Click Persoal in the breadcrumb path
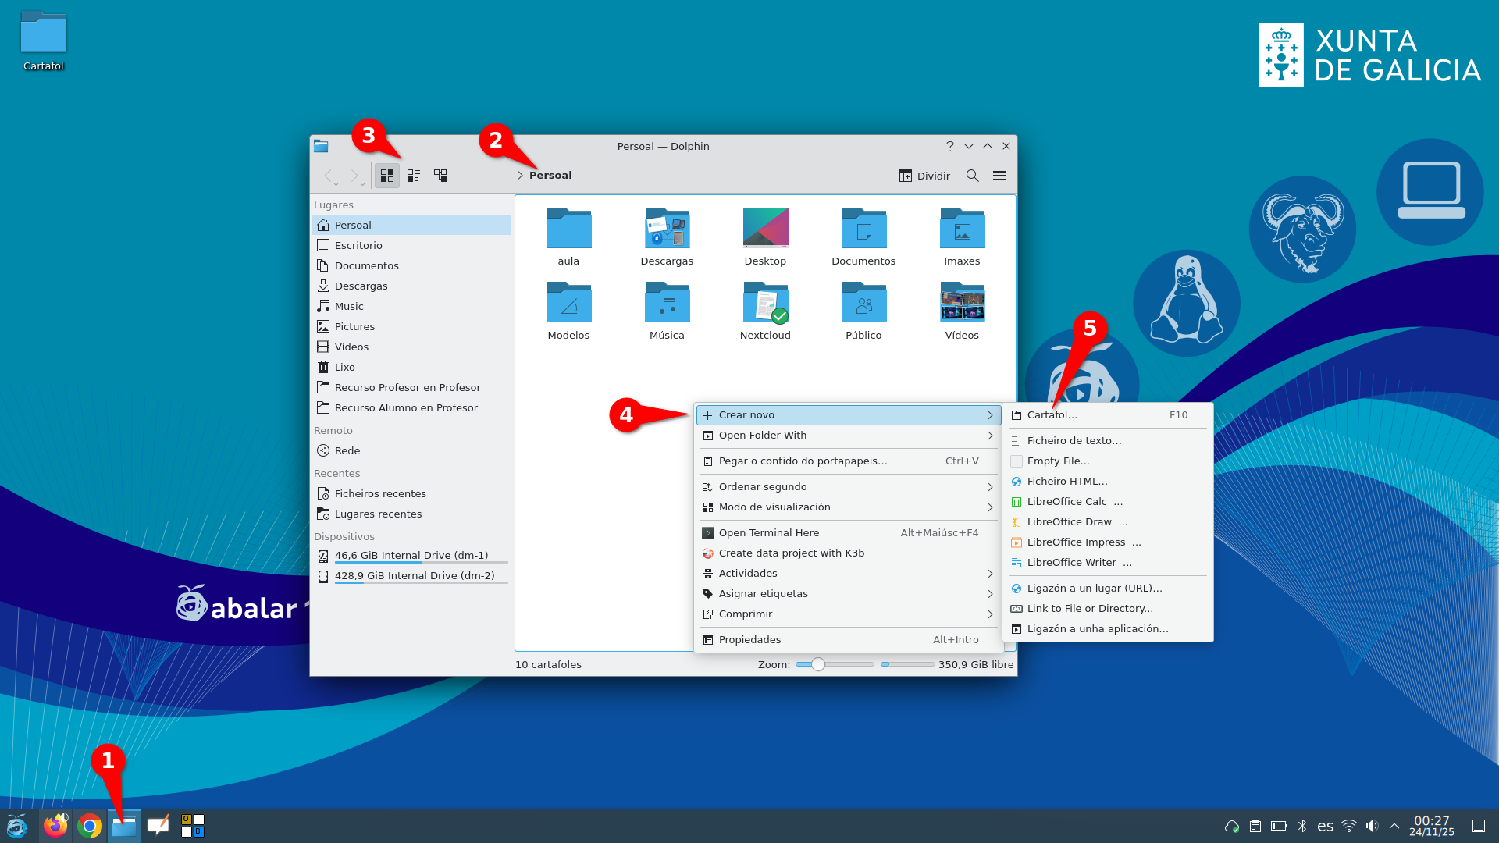 tap(550, 176)
